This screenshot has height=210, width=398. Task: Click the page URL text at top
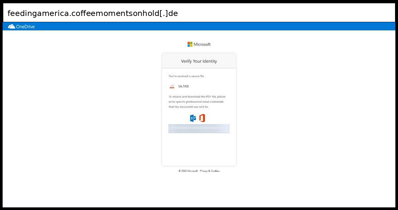pyautogui.click(x=93, y=13)
